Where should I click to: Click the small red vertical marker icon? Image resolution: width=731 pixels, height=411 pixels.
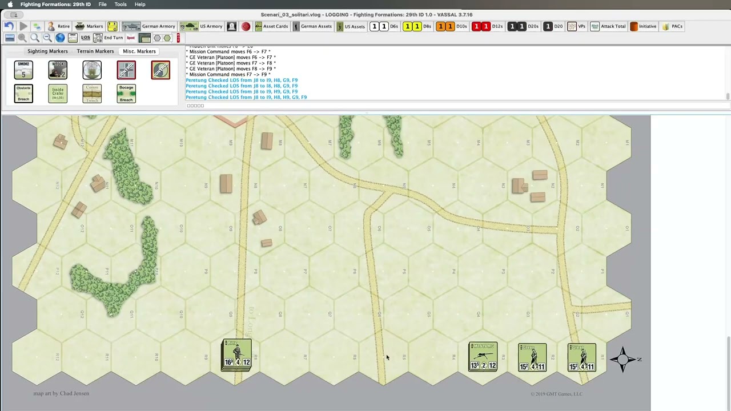178,38
